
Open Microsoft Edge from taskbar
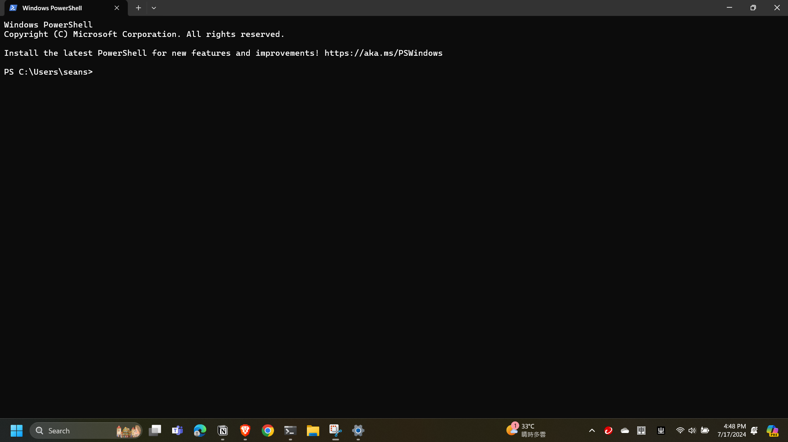click(x=200, y=431)
